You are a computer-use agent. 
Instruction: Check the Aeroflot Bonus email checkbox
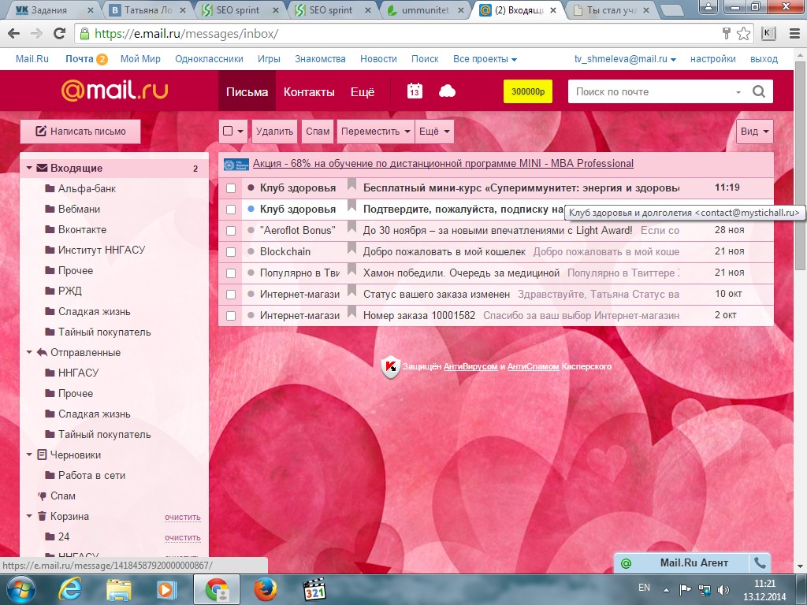(x=231, y=231)
